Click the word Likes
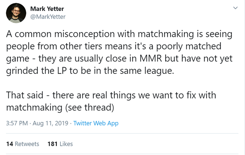Screen dimensions: 245x155 [x=66, y=144]
